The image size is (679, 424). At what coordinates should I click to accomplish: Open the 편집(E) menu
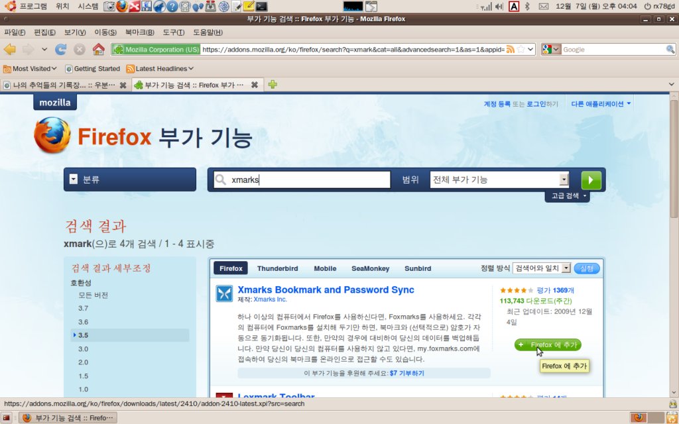44,32
